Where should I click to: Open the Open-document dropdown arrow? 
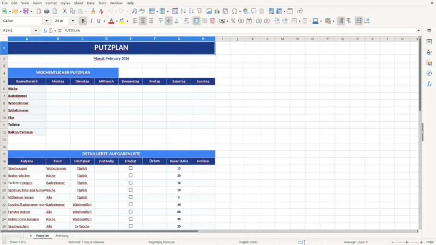pos(20,11)
